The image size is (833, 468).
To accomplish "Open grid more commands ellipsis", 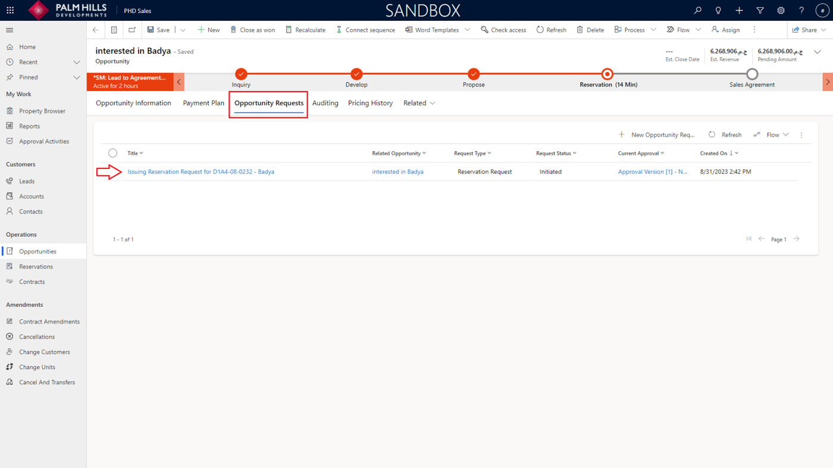I will [x=801, y=135].
